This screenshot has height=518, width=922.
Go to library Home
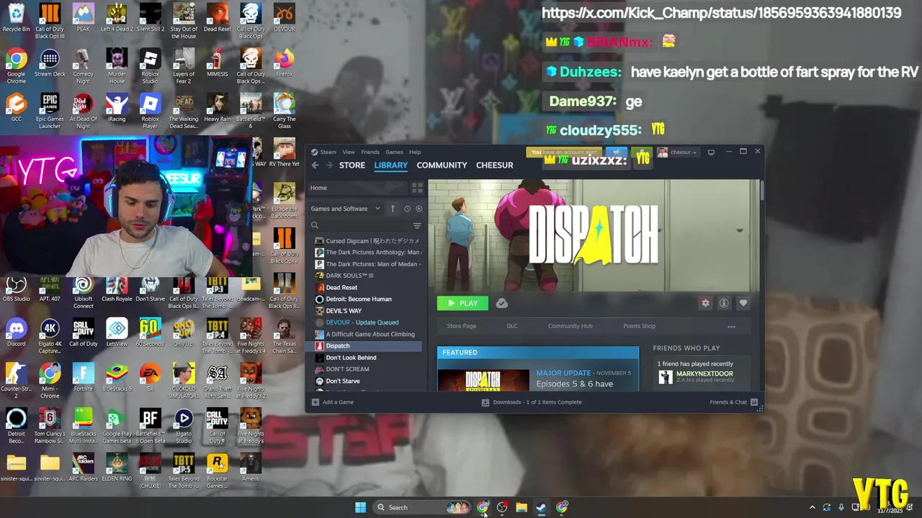coord(318,188)
